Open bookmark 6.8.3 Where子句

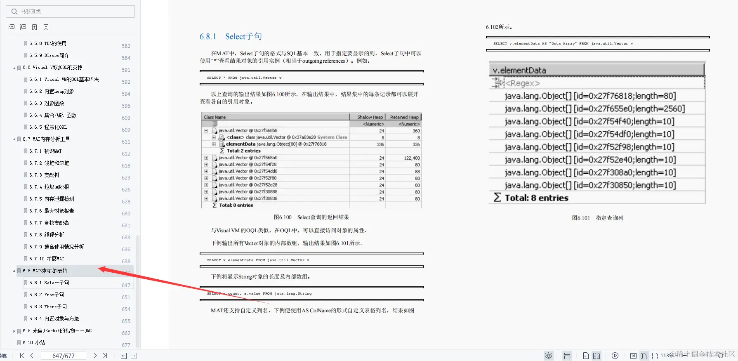tap(48, 307)
